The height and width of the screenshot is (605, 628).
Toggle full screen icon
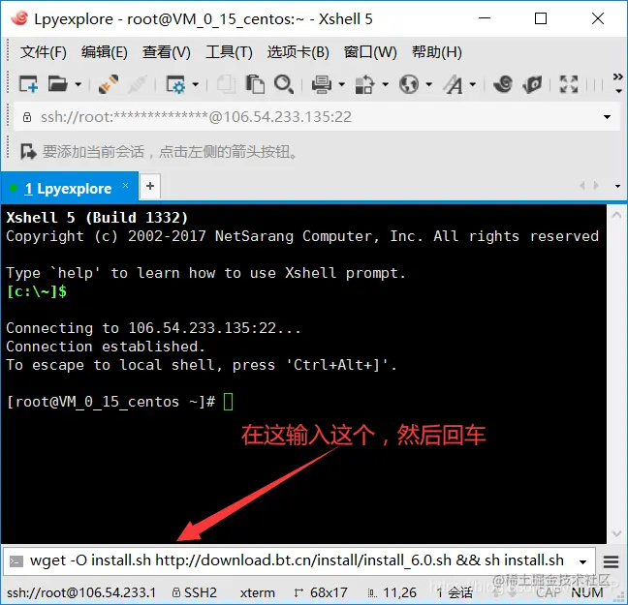pos(569,84)
